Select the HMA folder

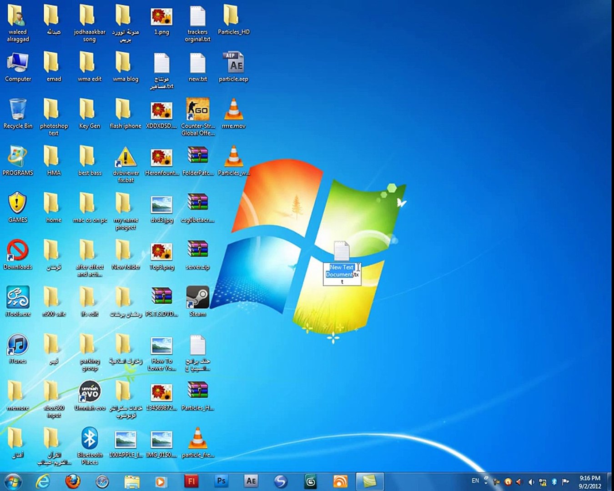click(54, 160)
